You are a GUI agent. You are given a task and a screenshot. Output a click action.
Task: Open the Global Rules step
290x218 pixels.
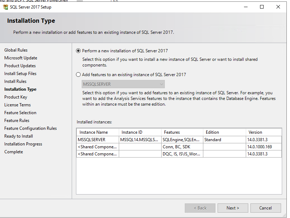pos(16,50)
